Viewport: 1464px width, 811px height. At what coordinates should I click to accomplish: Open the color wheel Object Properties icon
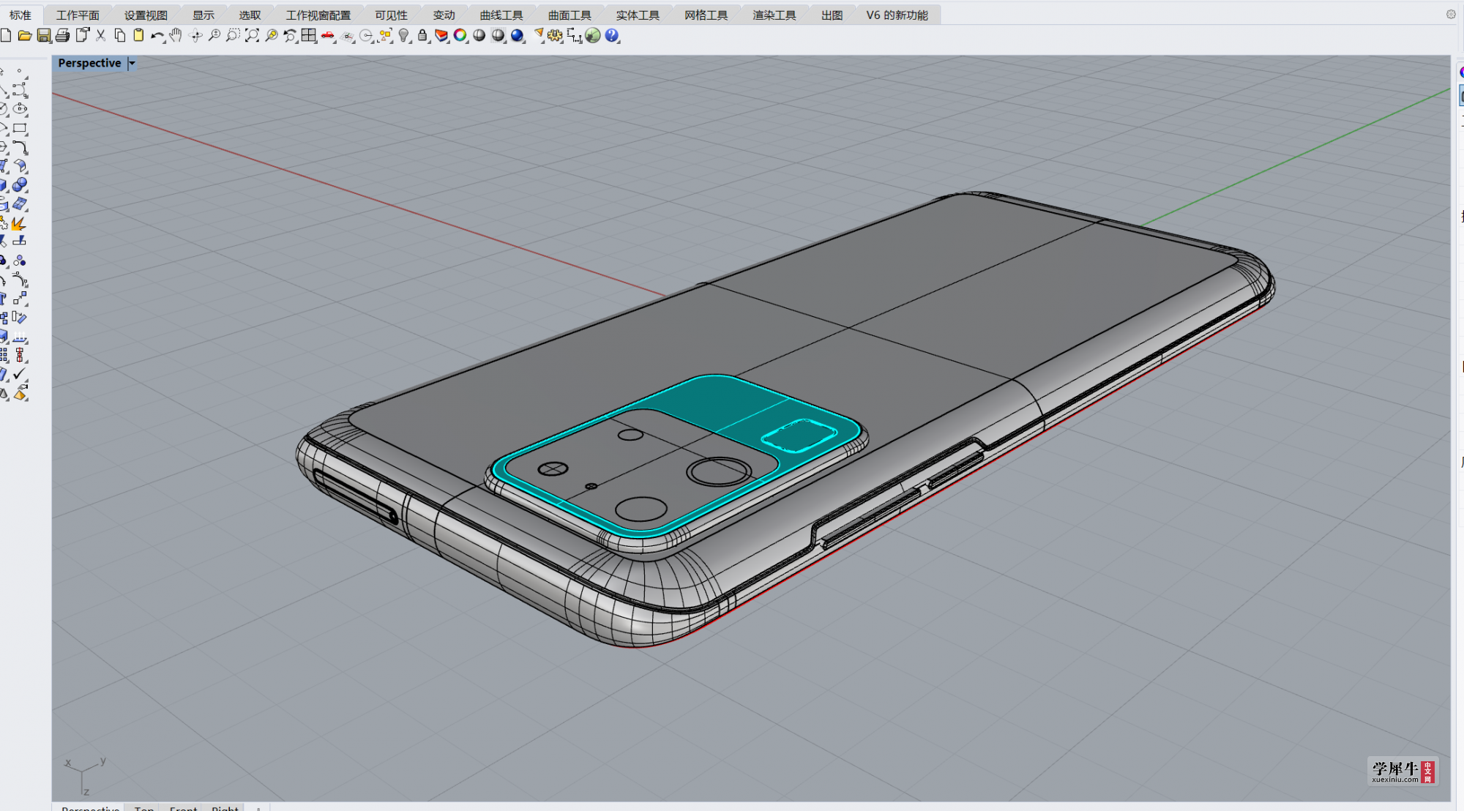pyautogui.click(x=460, y=35)
